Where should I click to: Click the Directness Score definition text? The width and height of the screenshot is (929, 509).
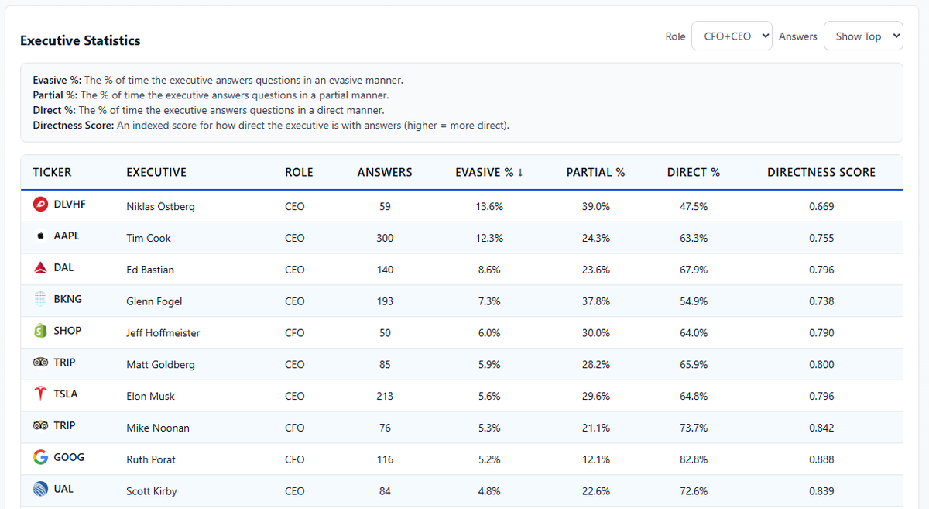point(271,126)
